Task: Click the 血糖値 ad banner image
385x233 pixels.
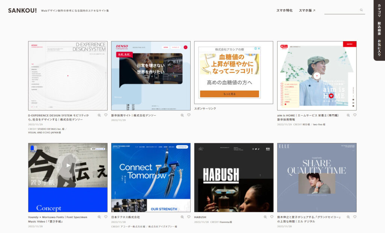Action: (229, 64)
